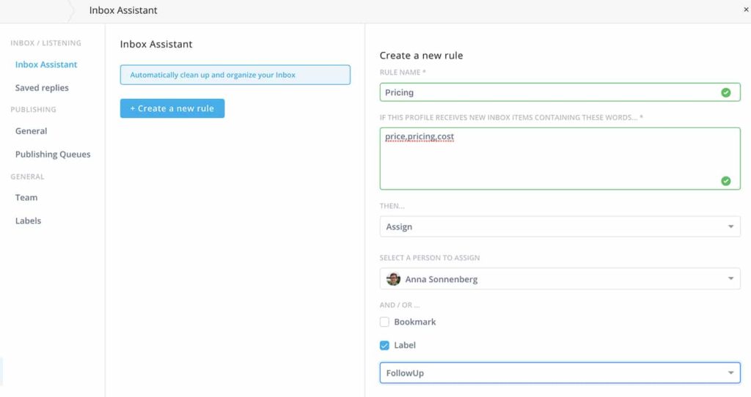Image resolution: width=751 pixels, height=397 pixels.
Task: Open Publishing Queues settings
Action: (53, 155)
